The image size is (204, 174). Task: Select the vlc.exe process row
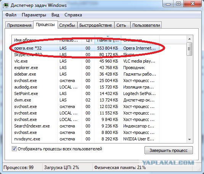point(86,61)
